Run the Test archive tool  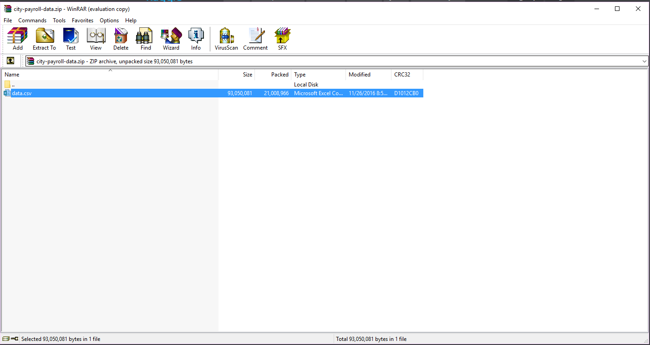71,39
